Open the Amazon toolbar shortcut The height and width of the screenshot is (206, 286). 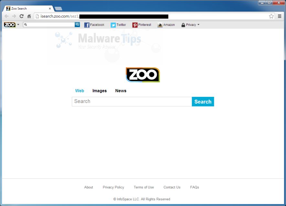pyautogui.click(x=166, y=25)
